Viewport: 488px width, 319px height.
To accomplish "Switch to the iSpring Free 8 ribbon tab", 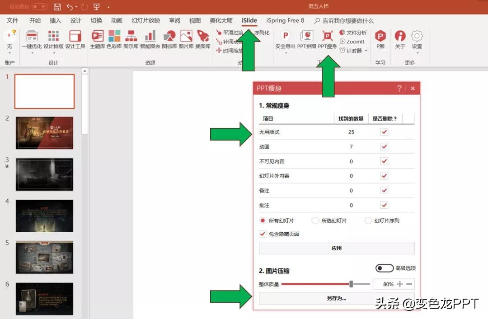I will click(285, 20).
